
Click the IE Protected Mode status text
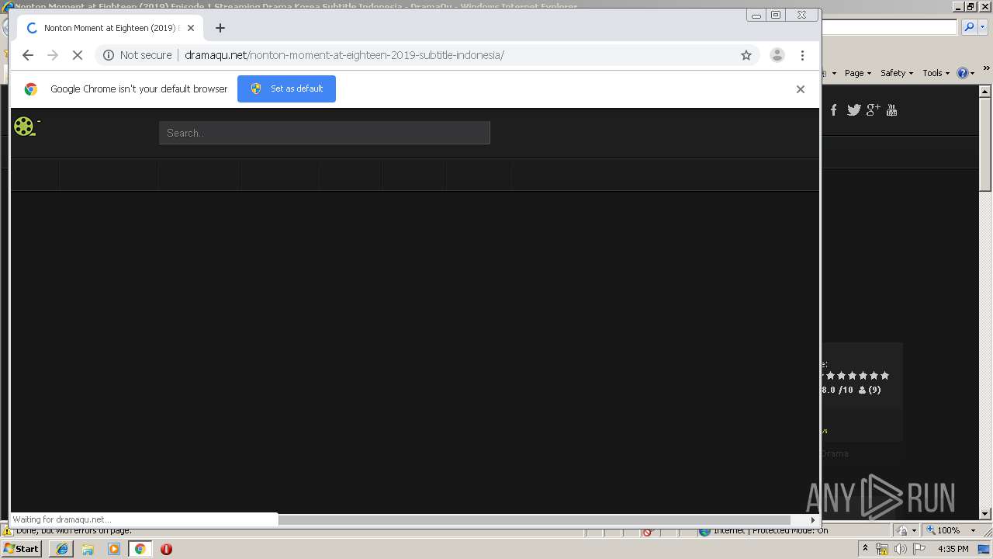point(770,530)
